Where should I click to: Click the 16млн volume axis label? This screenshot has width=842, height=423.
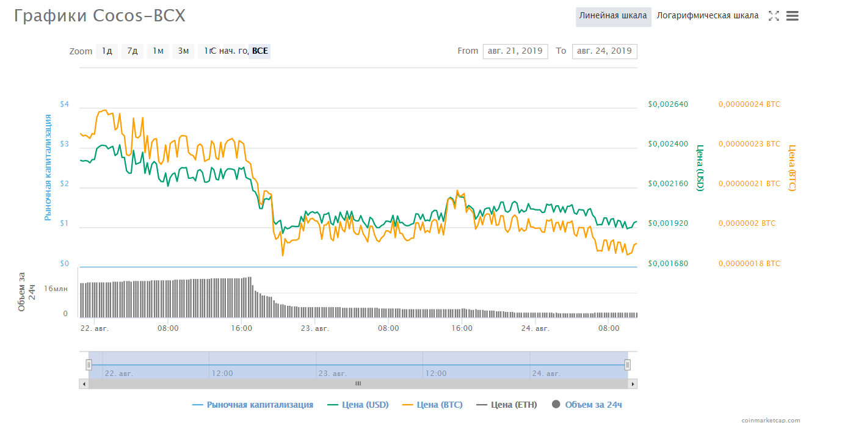[56, 289]
